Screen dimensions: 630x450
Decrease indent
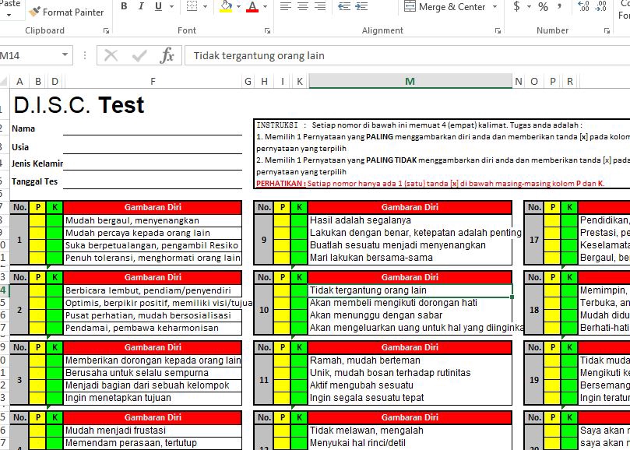tap(344, 6)
